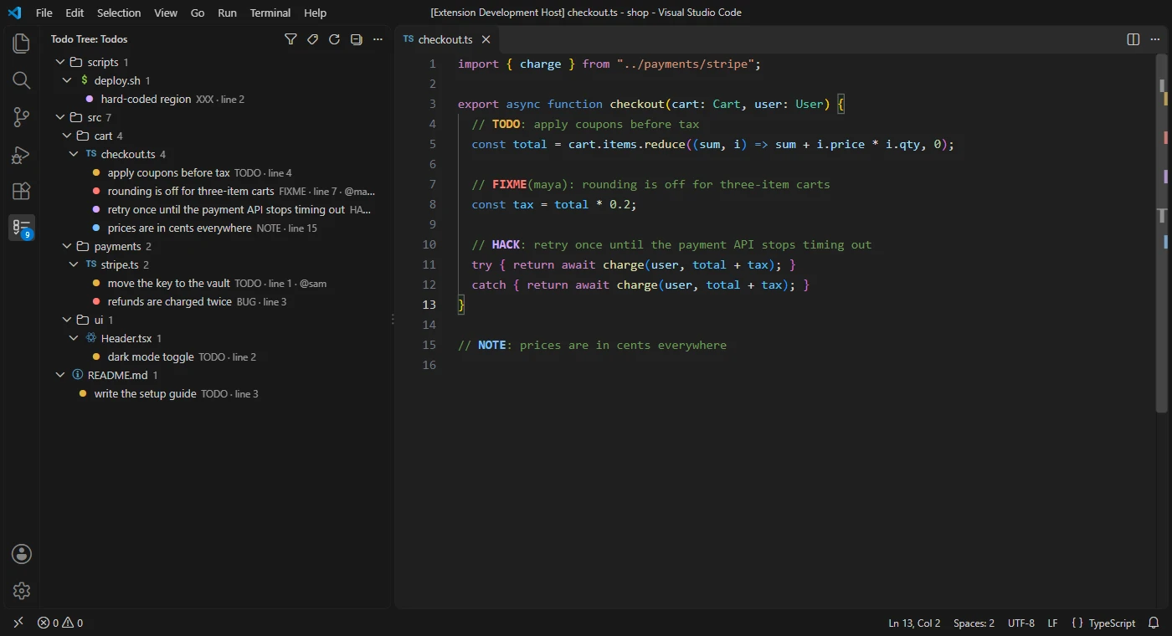Click the errors and warnings counter
The height and width of the screenshot is (636, 1172).
(x=60, y=623)
